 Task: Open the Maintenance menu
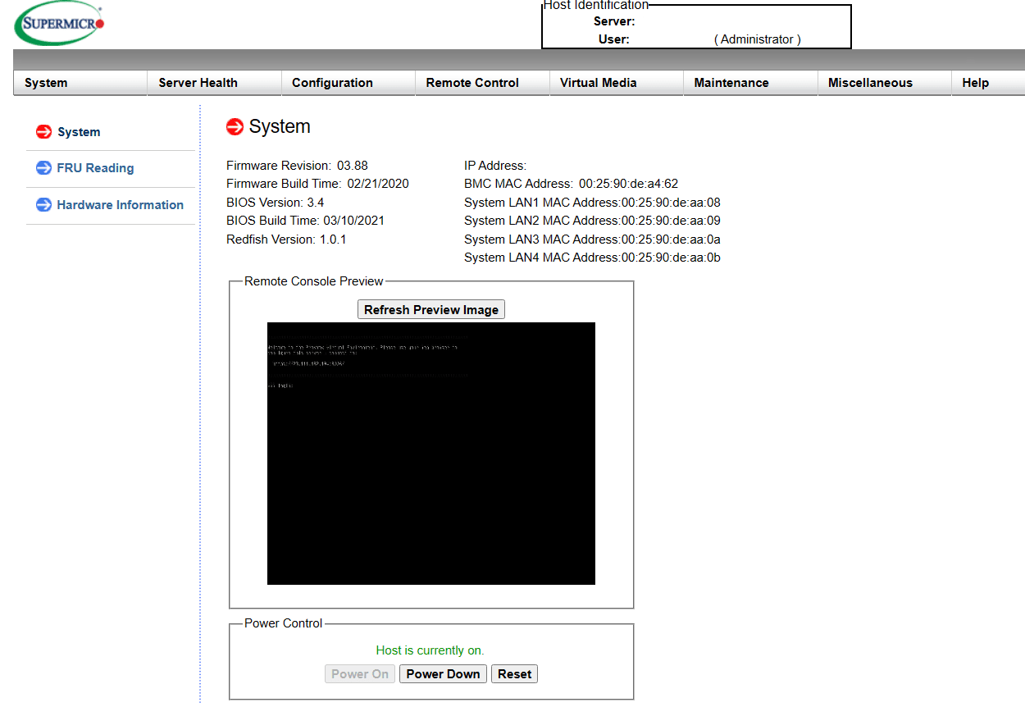tap(750, 83)
